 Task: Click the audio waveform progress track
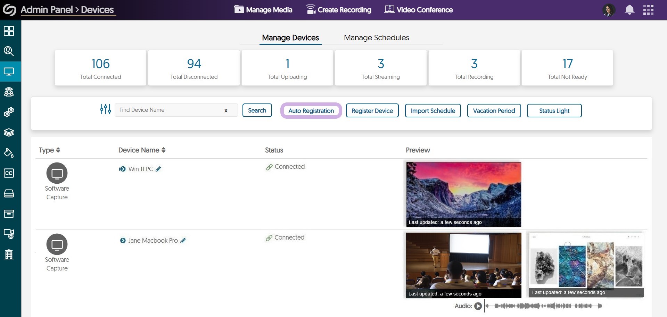(x=544, y=306)
